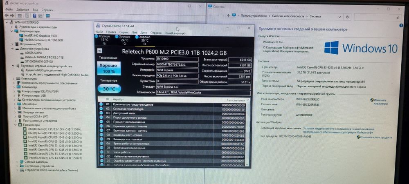The width and height of the screenshot is (409, 184).
Task: Click Система и безопасность in breadcrumb
Action: pyautogui.click(x=288, y=16)
